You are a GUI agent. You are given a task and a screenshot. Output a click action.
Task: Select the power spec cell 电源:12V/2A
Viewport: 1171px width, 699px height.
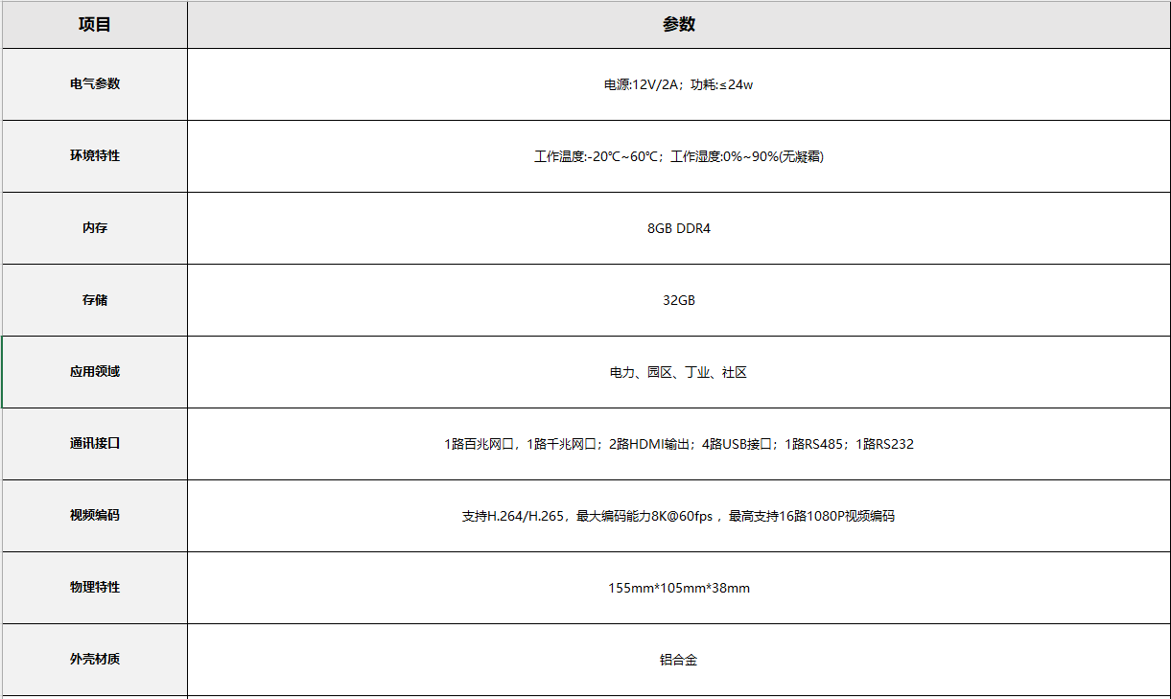[x=678, y=84]
